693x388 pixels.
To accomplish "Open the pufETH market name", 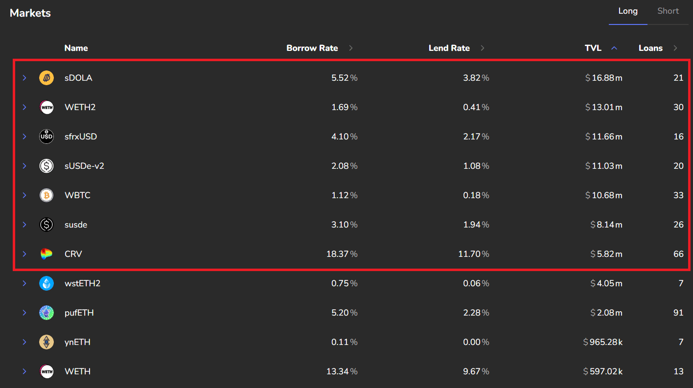I will [x=79, y=313].
